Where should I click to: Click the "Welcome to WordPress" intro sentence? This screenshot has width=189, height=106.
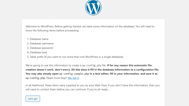click(x=40, y=26)
